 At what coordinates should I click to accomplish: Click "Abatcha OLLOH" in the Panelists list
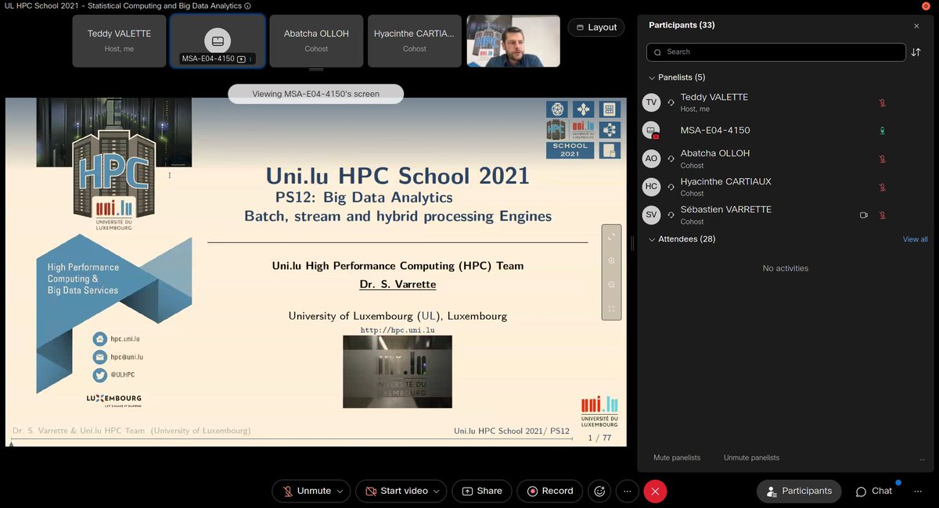coord(715,153)
